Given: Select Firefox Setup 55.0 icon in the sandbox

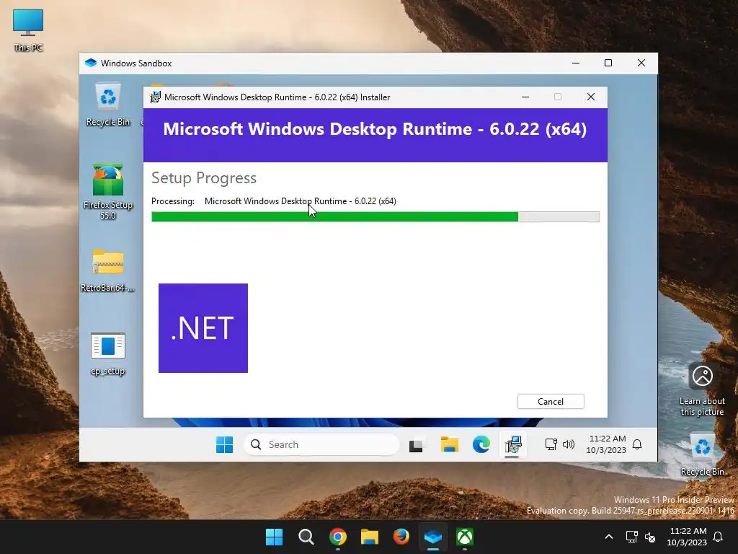Looking at the screenshot, I should [108, 192].
